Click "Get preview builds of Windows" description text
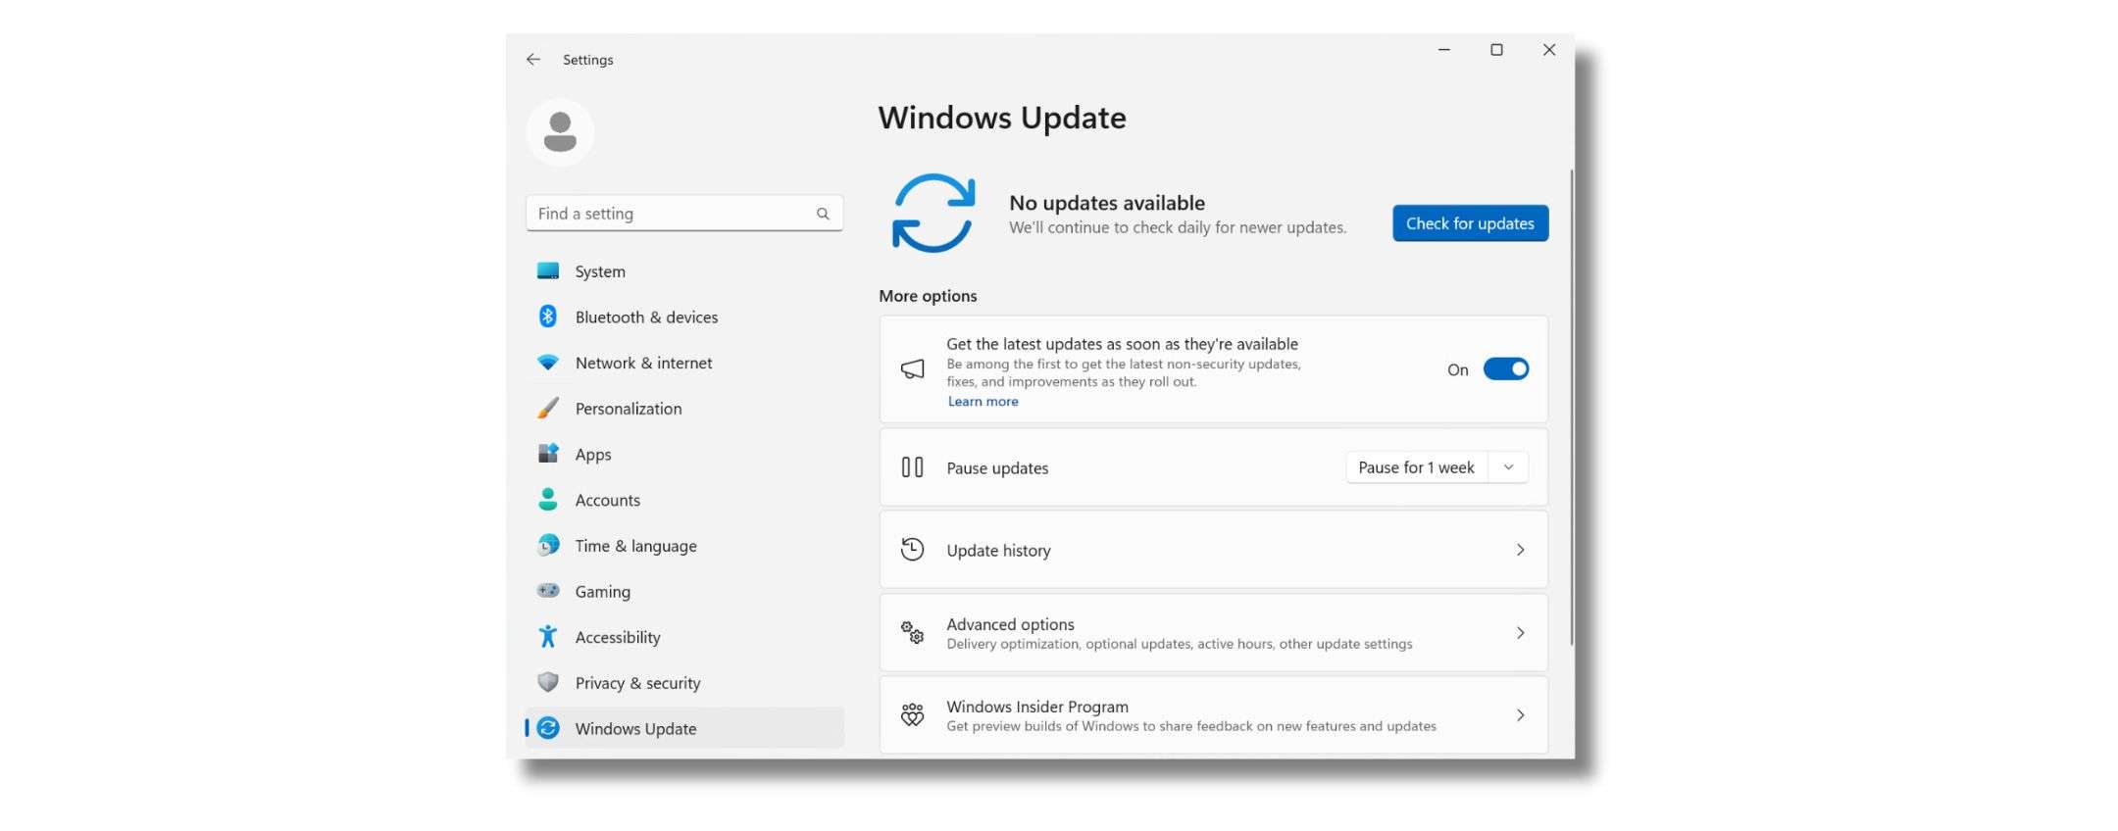Image resolution: width=2118 pixels, height=831 pixels. (1191, 726)
